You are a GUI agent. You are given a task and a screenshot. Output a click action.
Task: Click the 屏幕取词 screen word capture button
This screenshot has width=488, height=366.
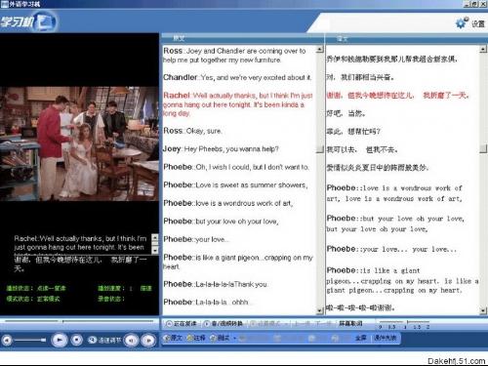click(x=350, y=324)
